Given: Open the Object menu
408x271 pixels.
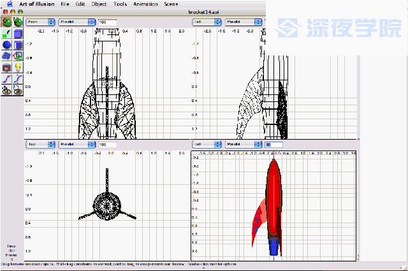Looking at the screenshot, I should click(99, 4).
